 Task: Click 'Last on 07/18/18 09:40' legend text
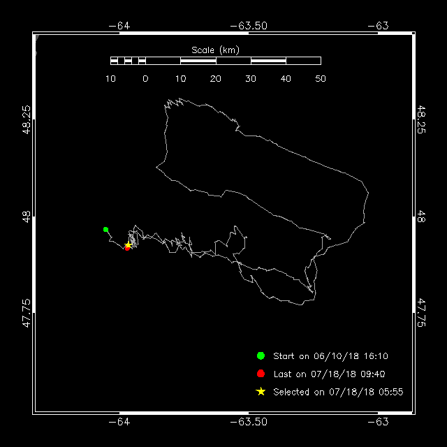point(329,374)
